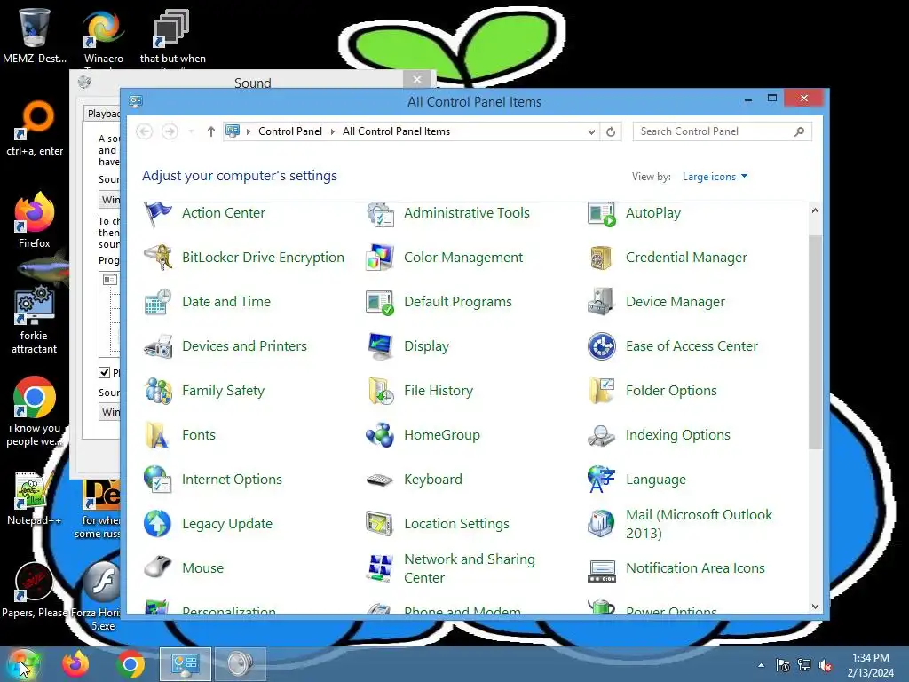This screenshot has width=909, height=682.
Task: Click the vertical scrollbar thumb
Action: point(815,342)
